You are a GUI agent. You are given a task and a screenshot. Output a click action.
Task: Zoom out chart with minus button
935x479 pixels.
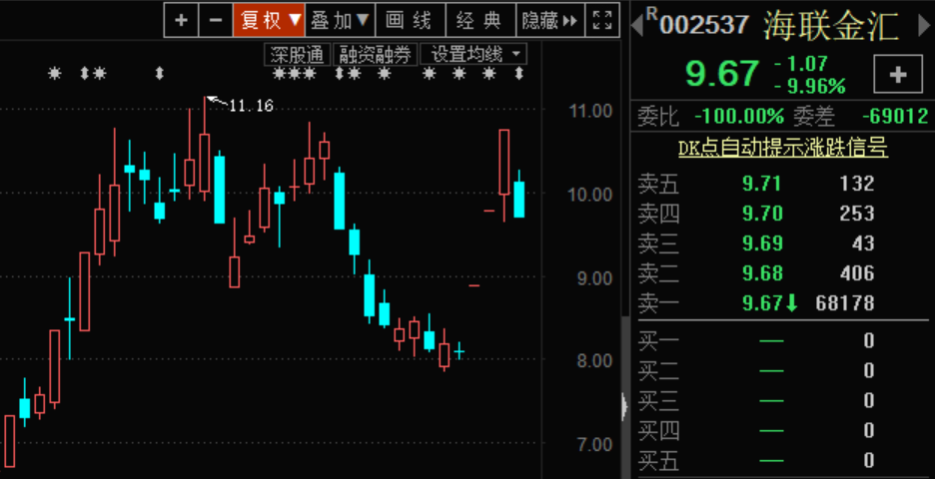[x=216, y=20]
